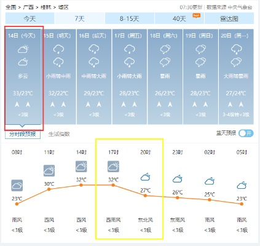Screen dimensions: 260x246
Task: Select the 14日 (今天) forecast card
Action: pos(23,77)
